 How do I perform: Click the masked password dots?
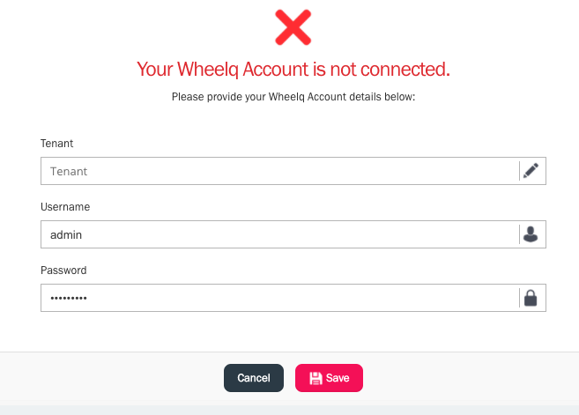pos(68,299)
